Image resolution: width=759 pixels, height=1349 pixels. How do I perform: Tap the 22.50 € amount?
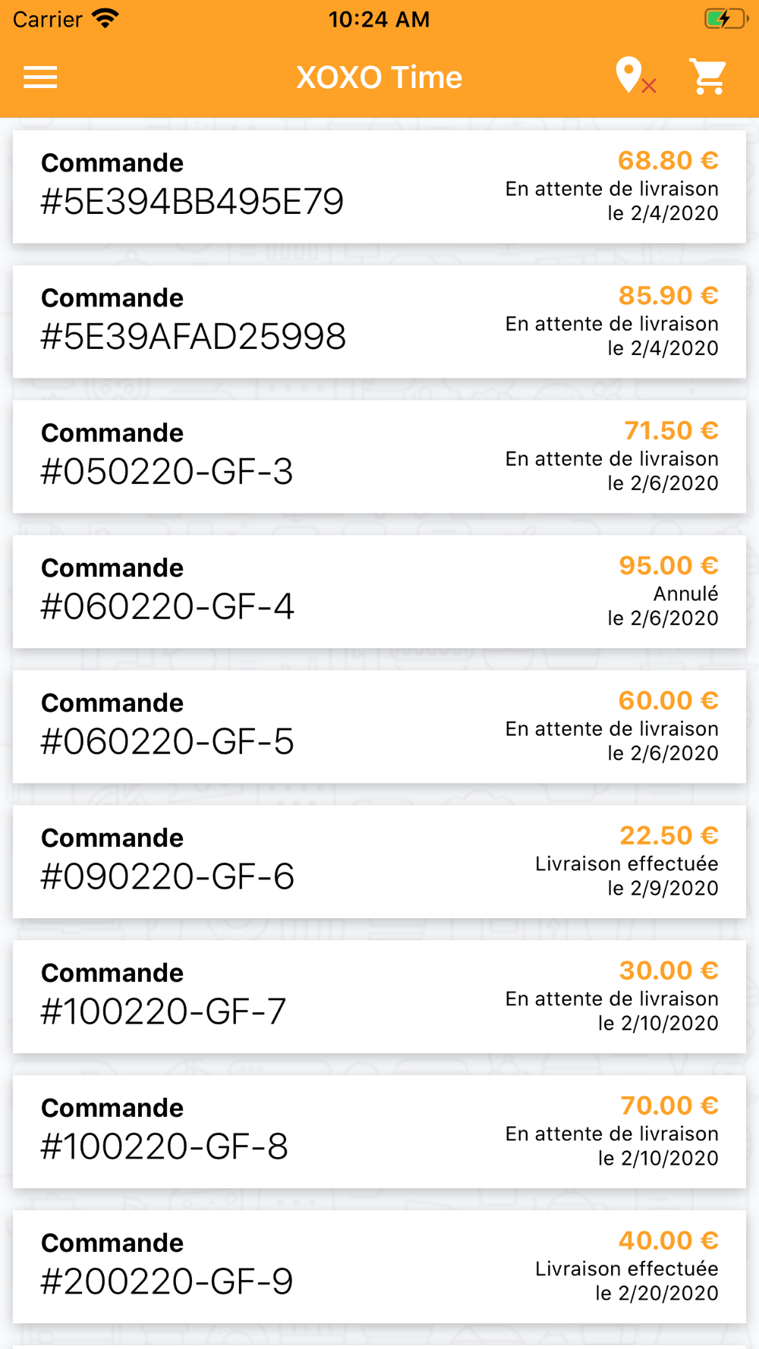click(x=668, y=835)
